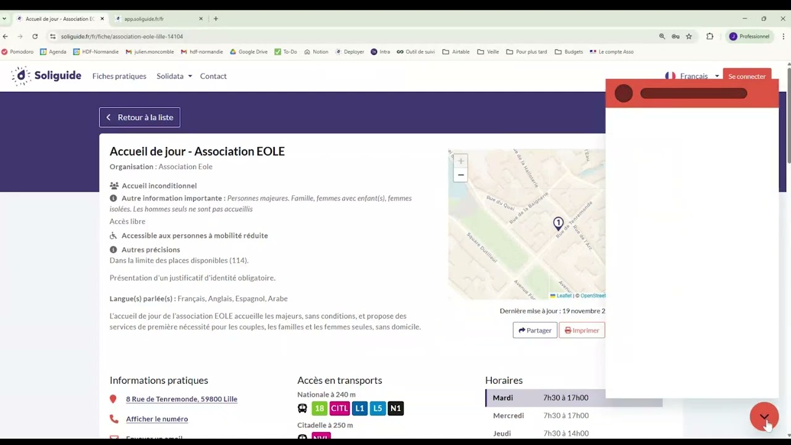Open the Leaflet attribution link
This screenshot has height=445, width=791.
coord(561,295)
